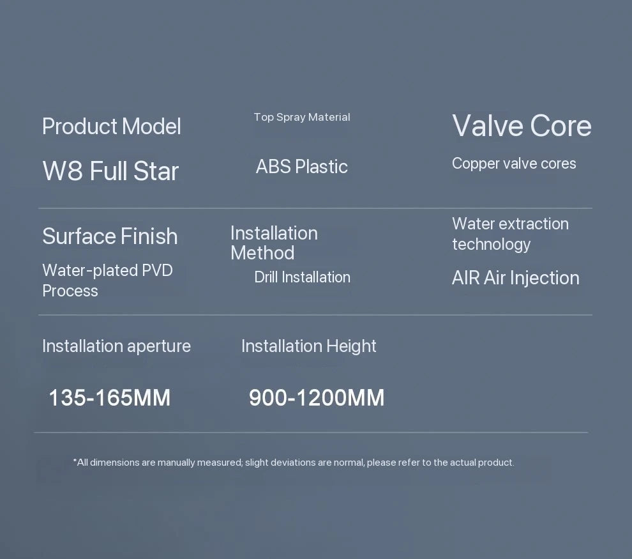Click the divider line below Drill Installation
The image size is (632, 559).
tap(315, 314)
